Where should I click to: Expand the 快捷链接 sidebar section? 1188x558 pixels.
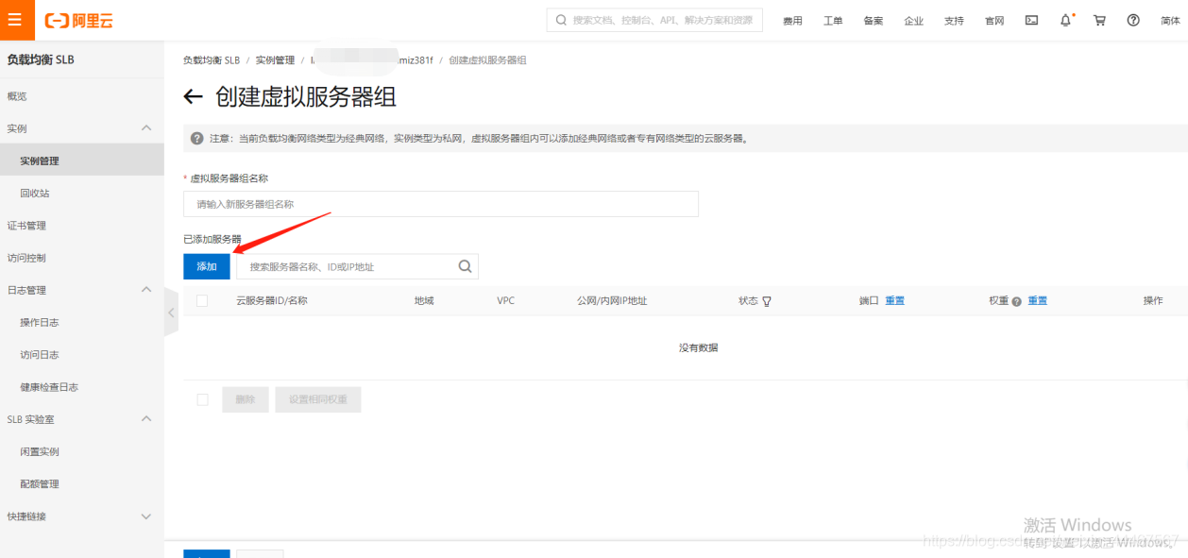click(x=146, y=516)
